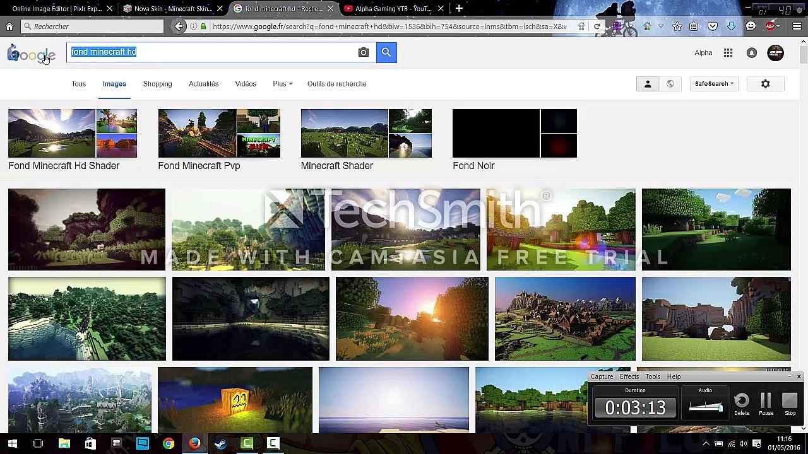
Task: Select global results globe toggle
Action: pos(670,84)
